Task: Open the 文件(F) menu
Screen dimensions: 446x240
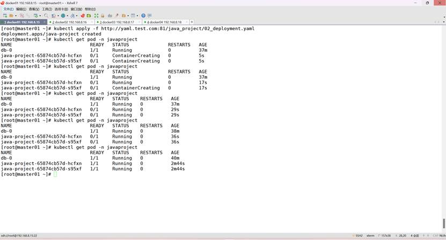Action: click(x=8, y=9)
